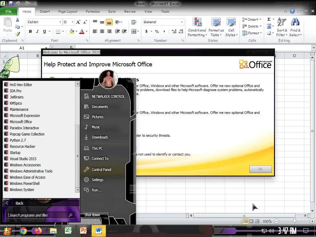
Task: Click the Accounting dollar format icon
Action: (x=147, y=31)
